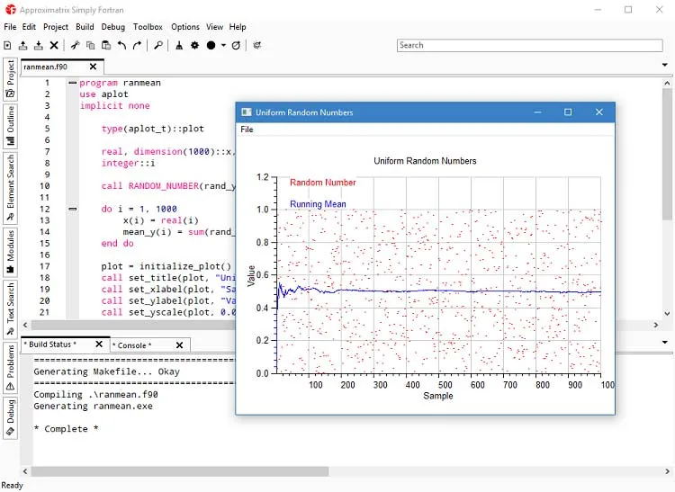Open the Outline side panel
675x492 pixels.
tap(10, 126)
